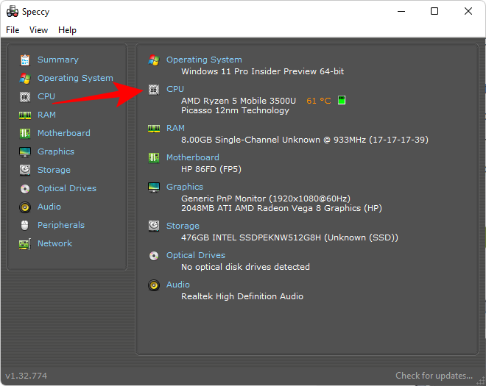Click the Peripherals mouse icon in sidebar
Viewport: 486px width, 386px height.
pyautogui.click(x=25, y=225)
